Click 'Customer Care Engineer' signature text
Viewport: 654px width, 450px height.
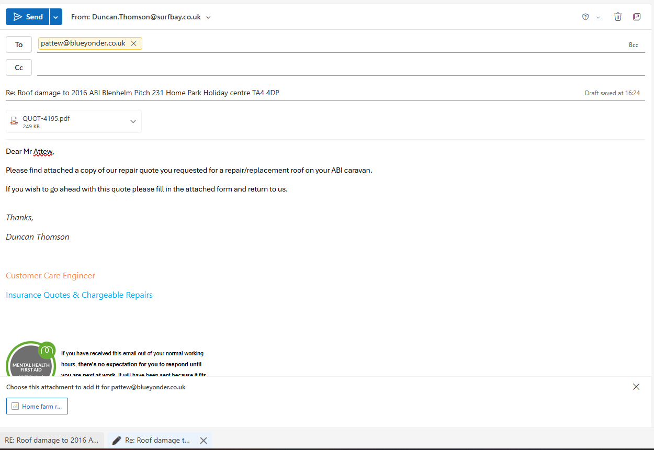coord(50,276)
